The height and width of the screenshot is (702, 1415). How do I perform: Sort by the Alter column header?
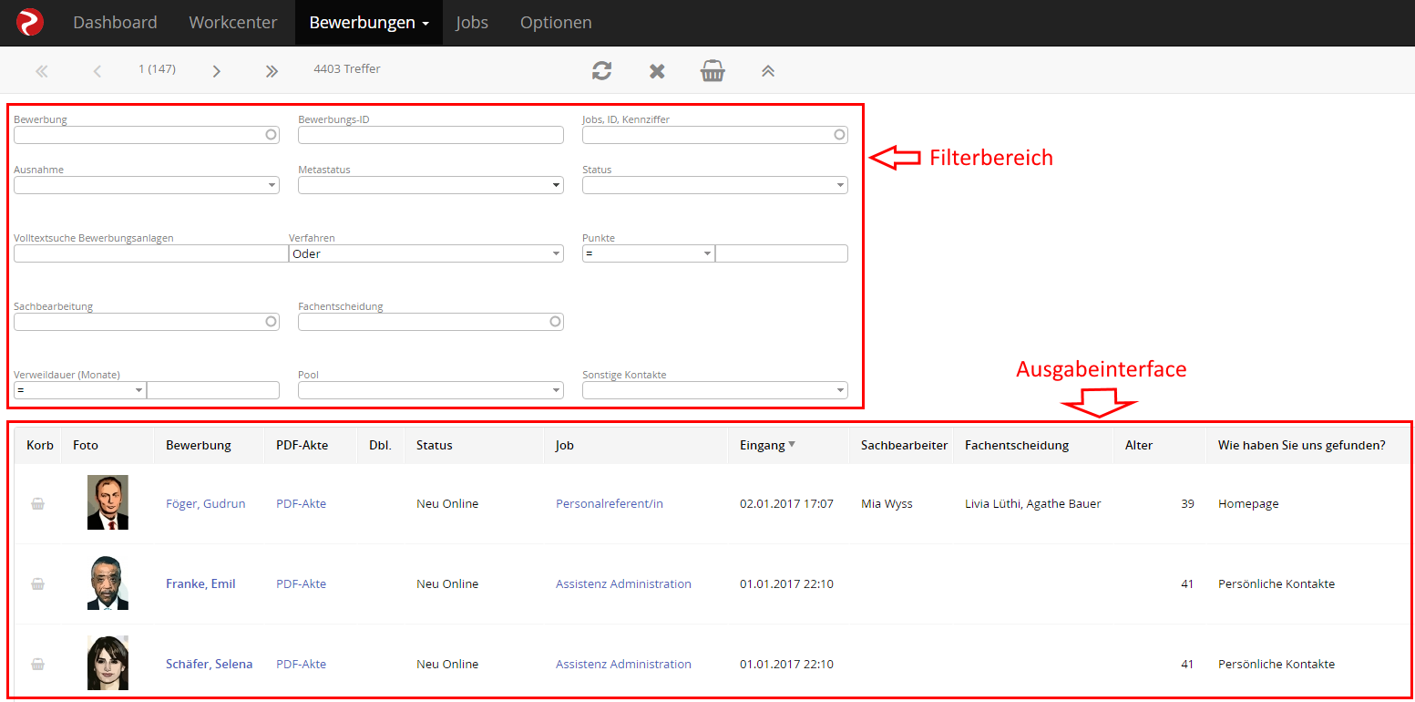pyautogui.click(x=1139, y=445)
